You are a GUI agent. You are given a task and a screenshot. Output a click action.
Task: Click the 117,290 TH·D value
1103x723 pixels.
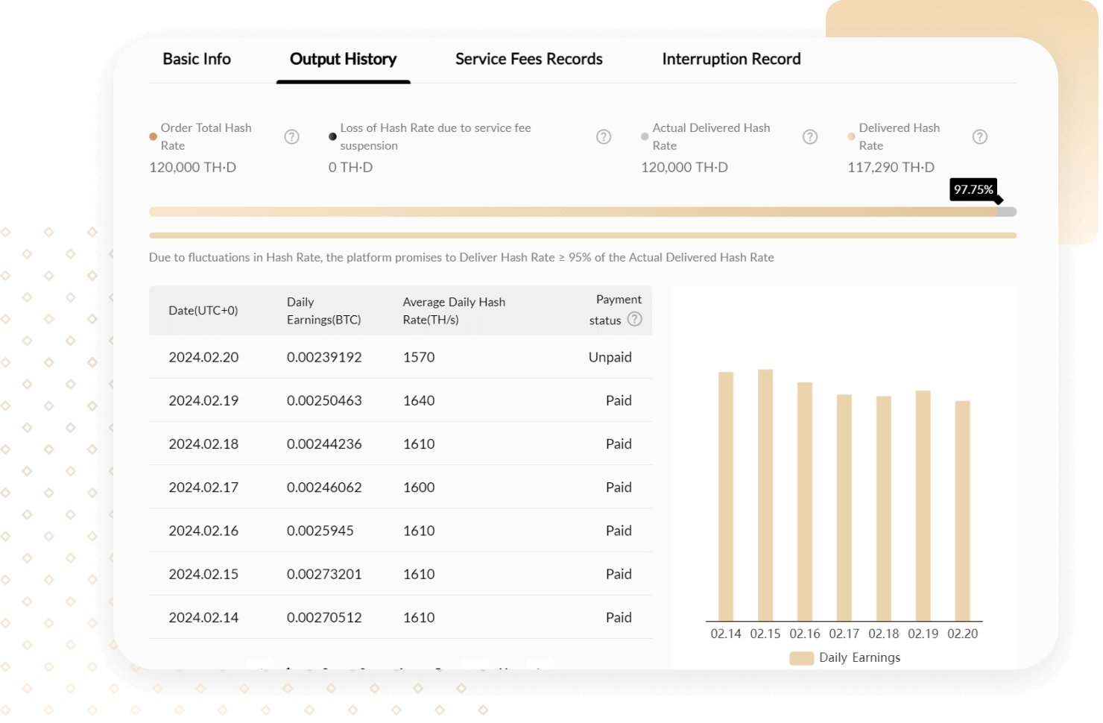pyautogui.click(x=891, y=167)
